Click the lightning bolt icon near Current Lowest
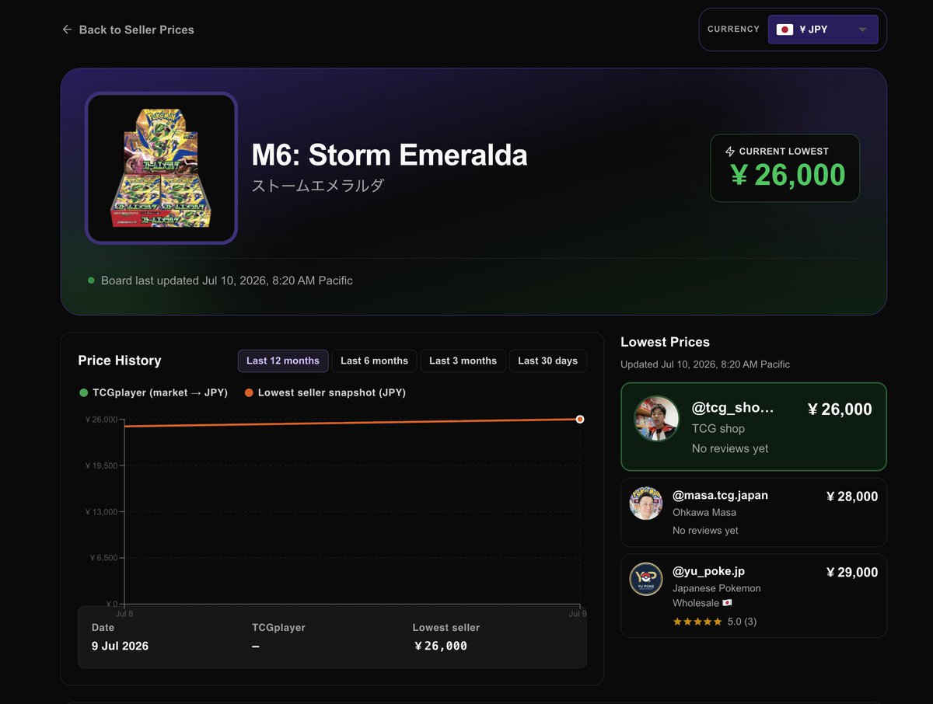933x704 pixels. pos(730,152)
